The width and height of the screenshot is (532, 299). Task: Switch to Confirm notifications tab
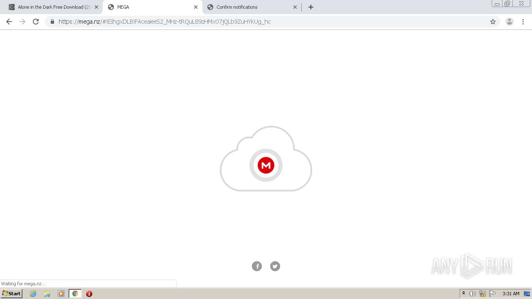pyautogui.click(x=251, y=7)
